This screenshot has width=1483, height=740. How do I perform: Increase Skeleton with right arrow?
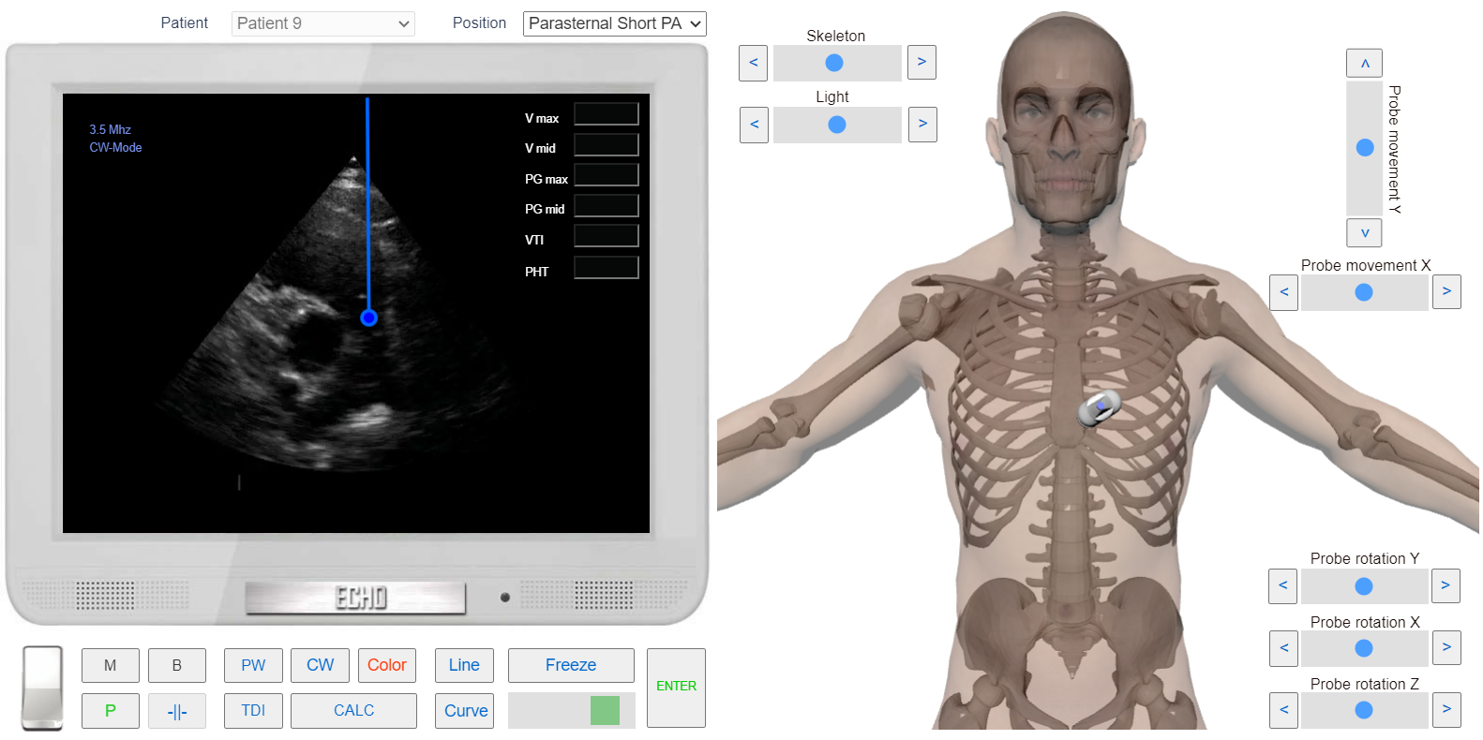pos(921,63)
